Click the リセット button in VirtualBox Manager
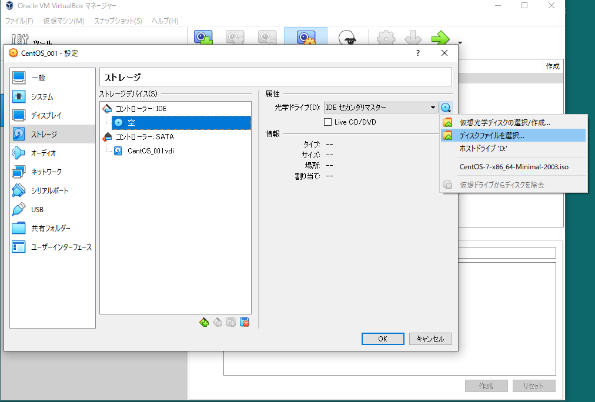The width and height of the screenshot is (595, 402). (x=533, y=386)
